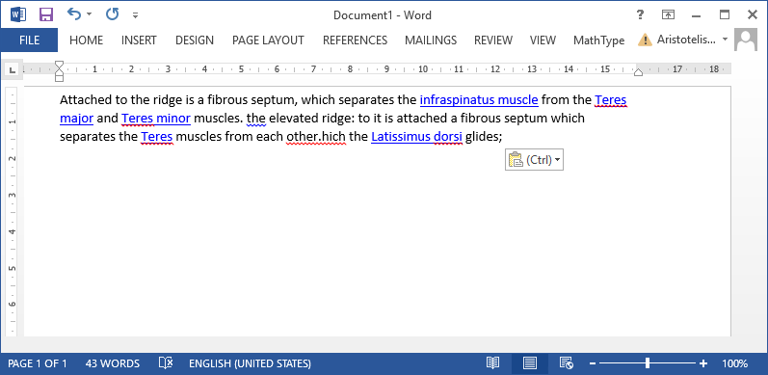
Task: Switch to the DESIGN tab
Action: 195,40
